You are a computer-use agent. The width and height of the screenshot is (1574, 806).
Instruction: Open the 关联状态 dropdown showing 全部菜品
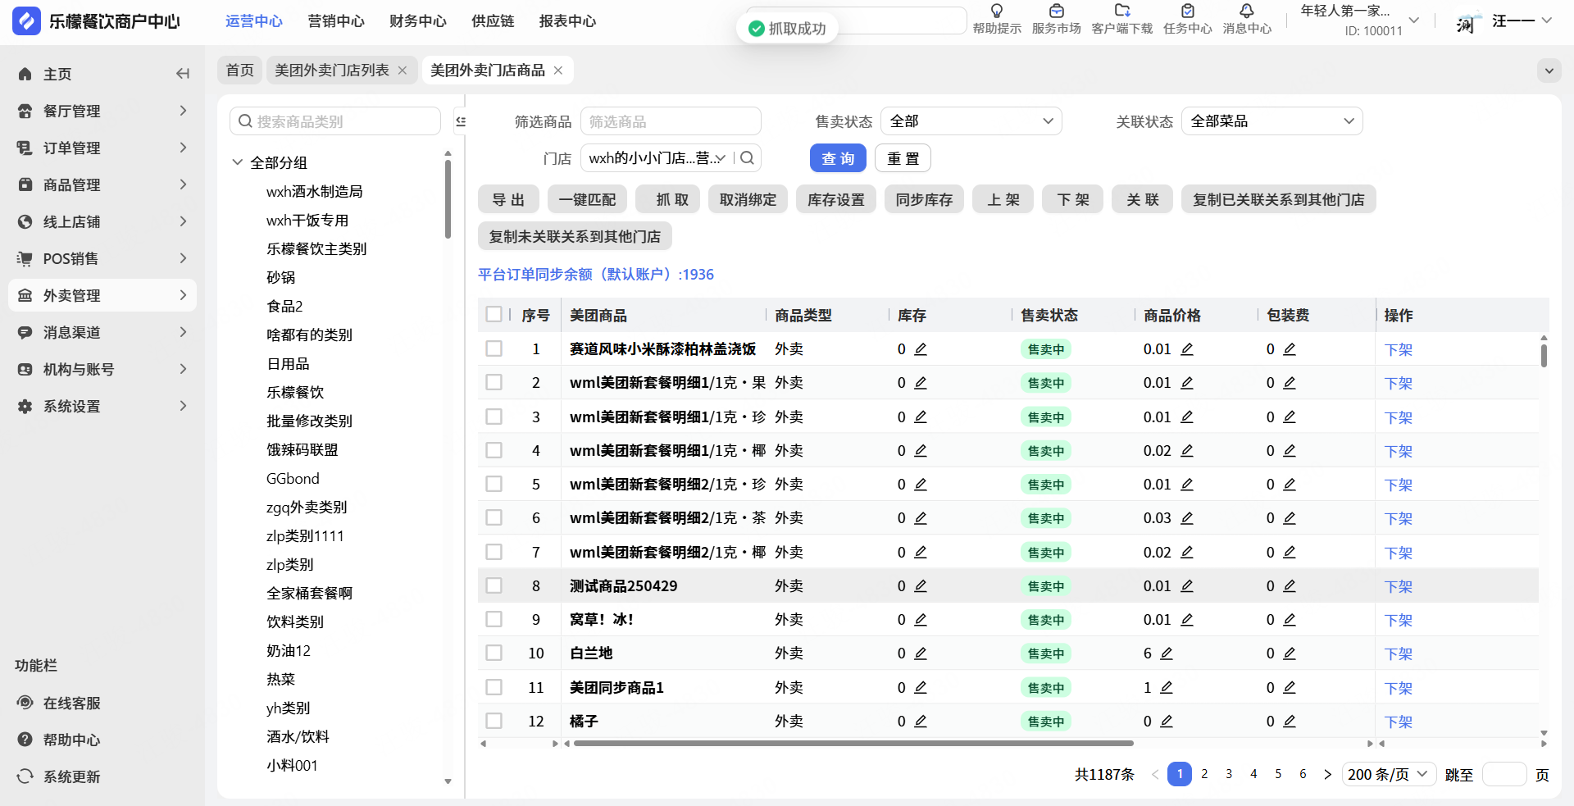tap(1271, 121)
